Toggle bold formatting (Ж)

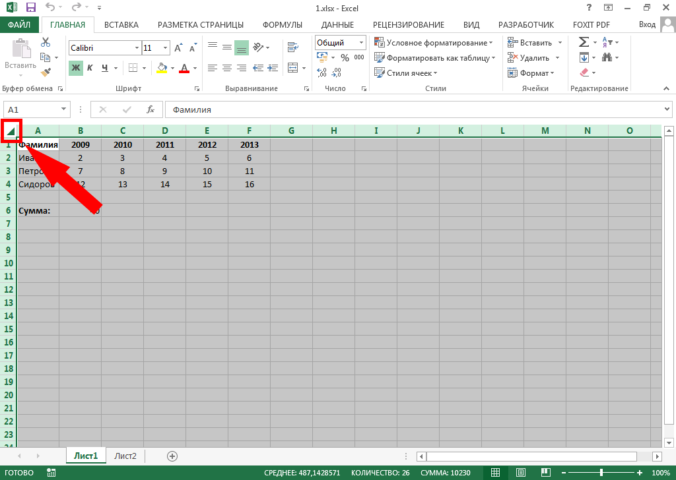[76, 67]
